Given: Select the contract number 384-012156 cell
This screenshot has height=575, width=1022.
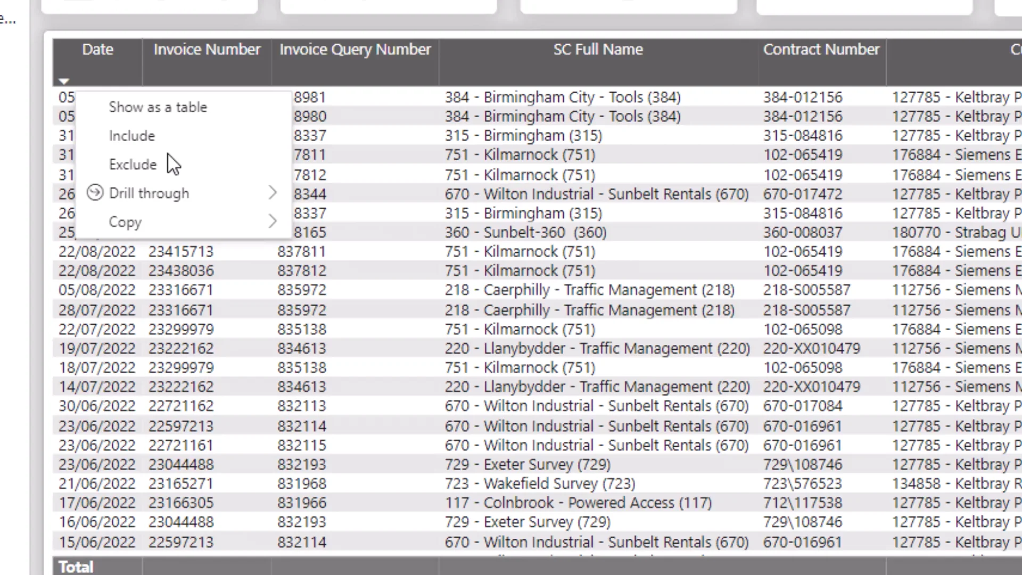Looking at the screenshot, I should click(803, 97).
